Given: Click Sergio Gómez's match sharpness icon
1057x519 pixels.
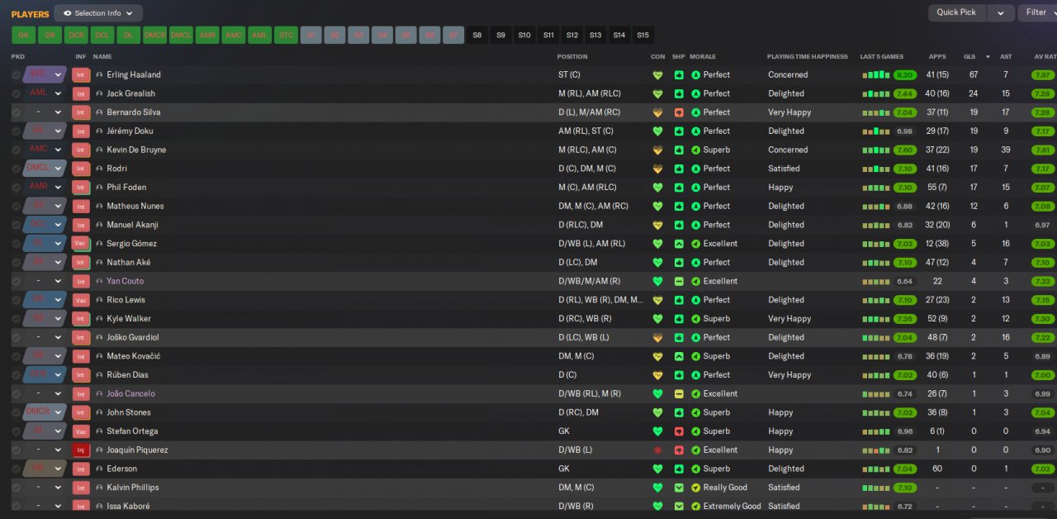Looking at the screenshot, I should pyautogui.click(x=679, y=244).
